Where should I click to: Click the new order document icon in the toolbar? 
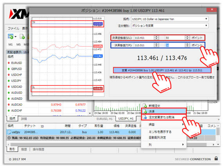22,36
